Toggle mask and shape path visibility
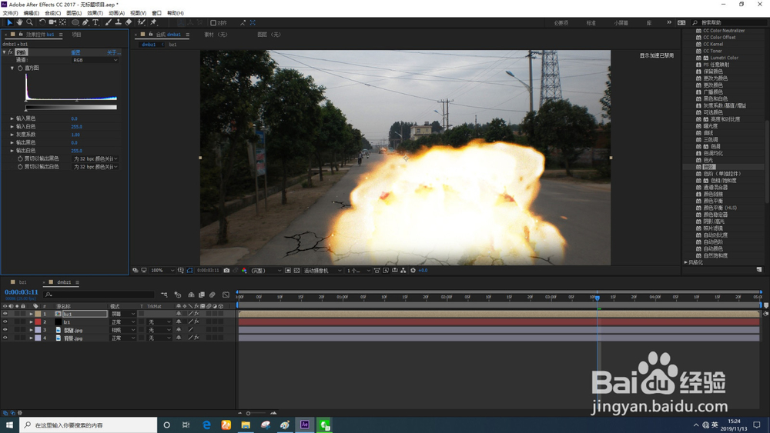Screen dimensions: 770x433 [x=189, y=270]
